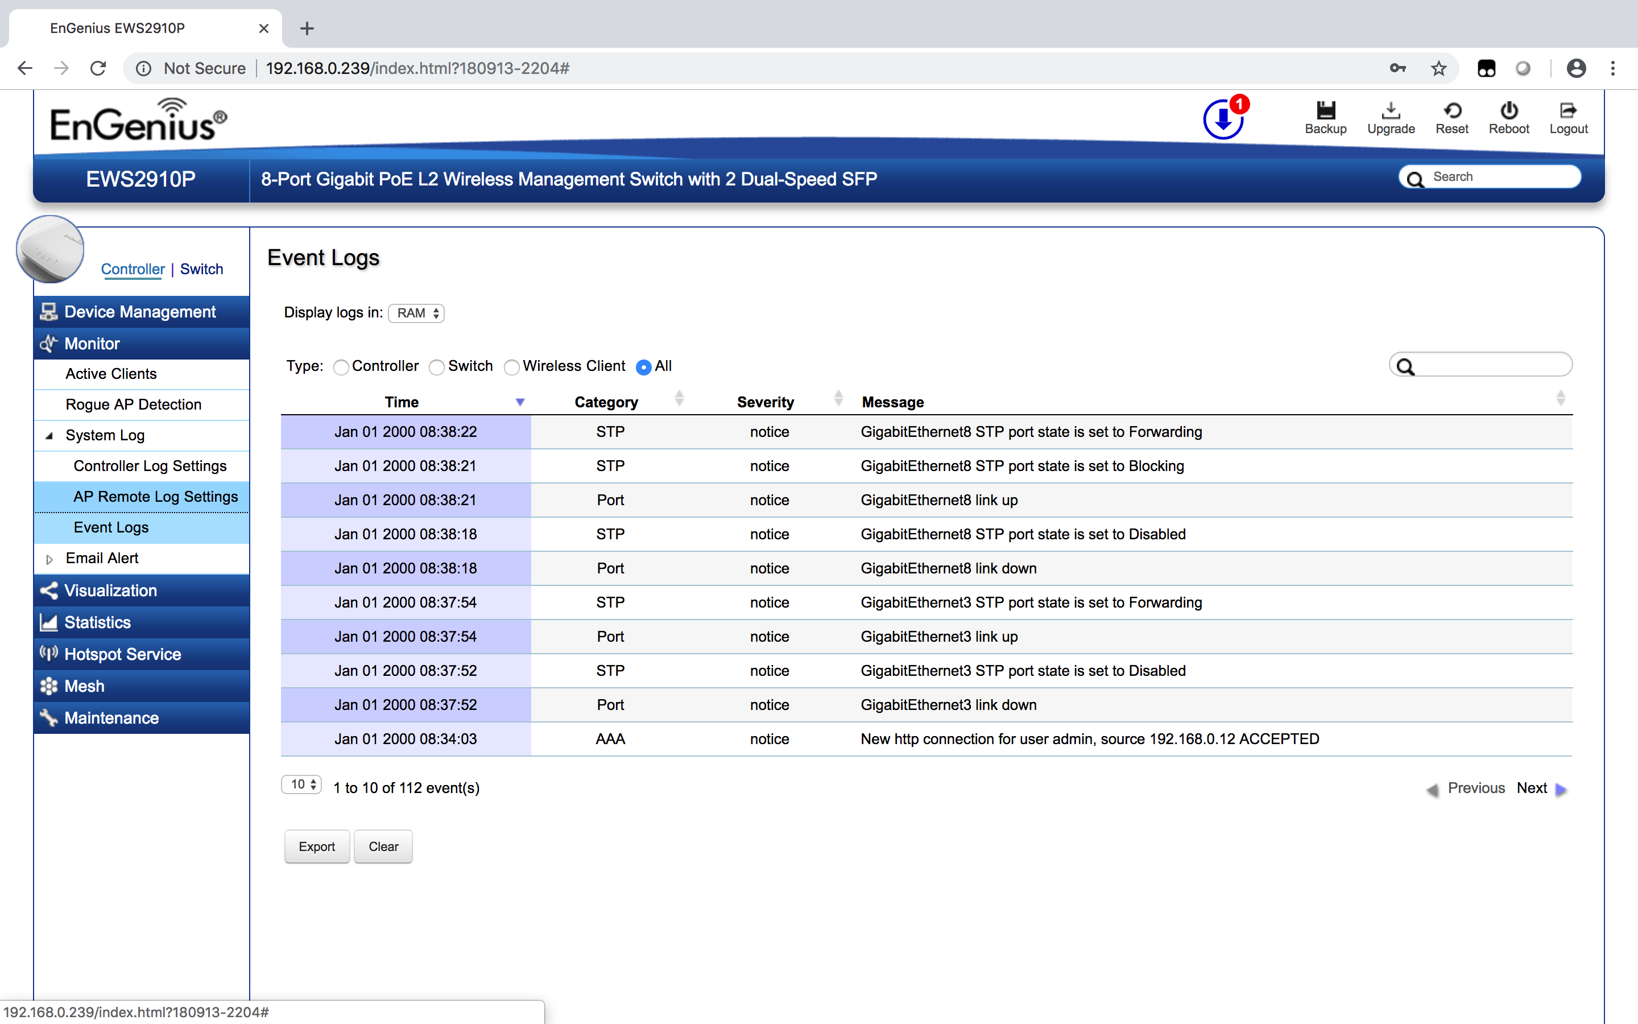Click the Reset circular arrow icon

pyautogui.click(x=1452, y=109)
